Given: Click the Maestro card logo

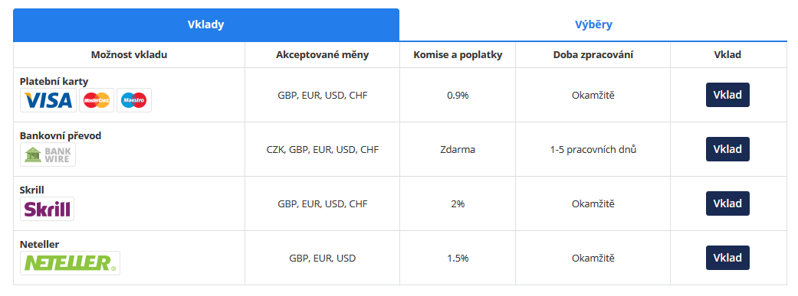Looking at the screenshot, I should (x=134, y=100).
